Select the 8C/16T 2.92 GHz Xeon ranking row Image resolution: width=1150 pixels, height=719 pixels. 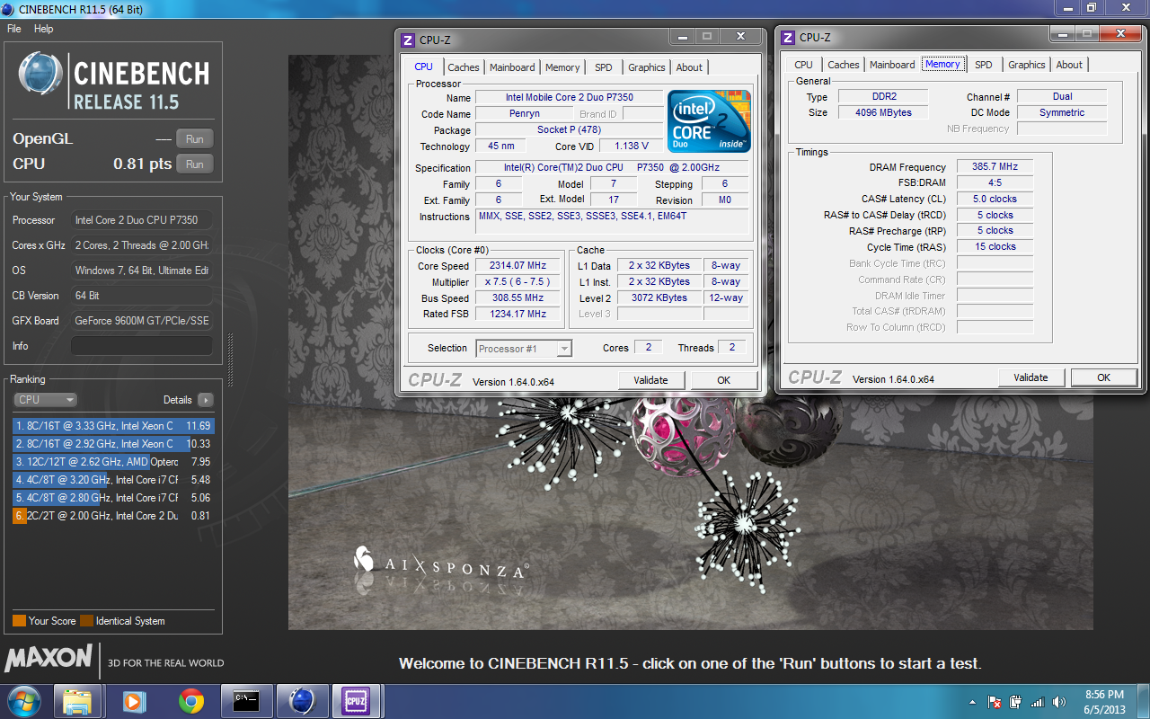click(x=114, y=444)
